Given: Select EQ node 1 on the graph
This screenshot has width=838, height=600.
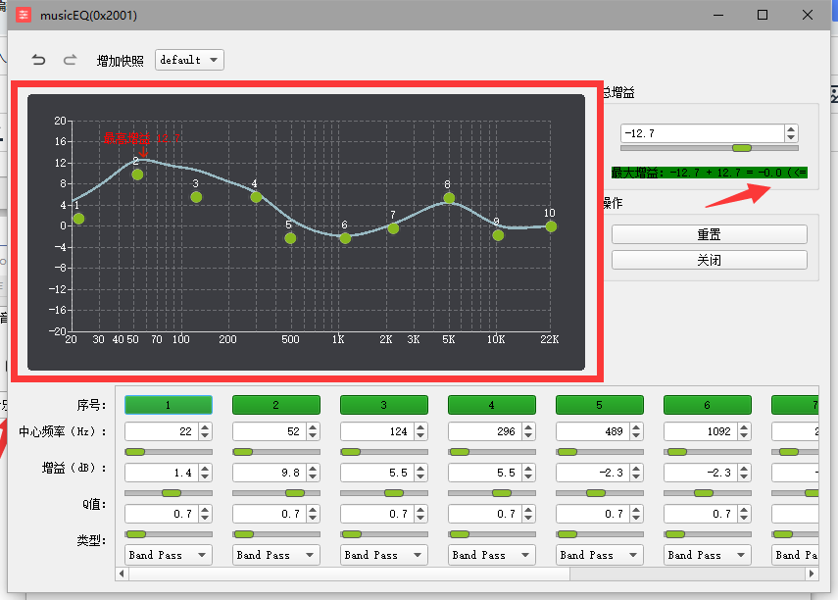Looking at the screenshot, I should (78, 219).
